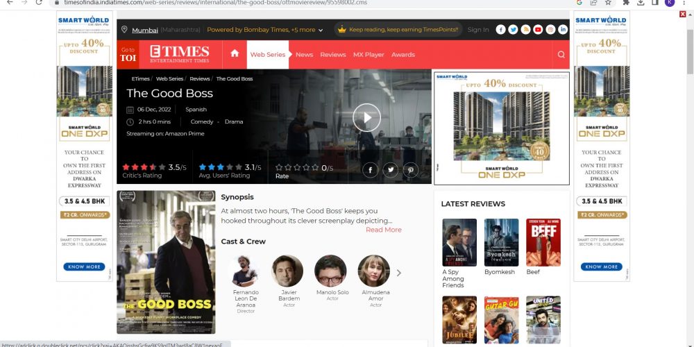Expand the 'Powered by Bombay Times, +5 more' dropdown
This screenshot has height=347, width=694.
coord(264,30)
